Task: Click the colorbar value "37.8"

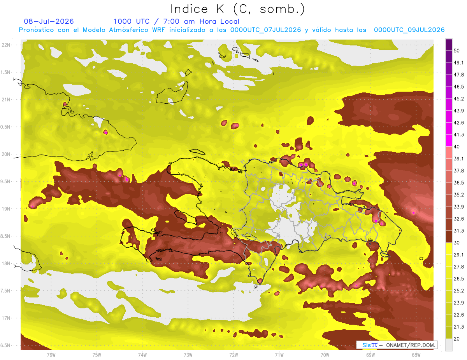Action: (x=458, y=170)
